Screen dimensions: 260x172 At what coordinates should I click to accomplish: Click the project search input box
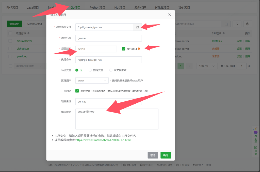pyautogui.click(x=198, y=24)
